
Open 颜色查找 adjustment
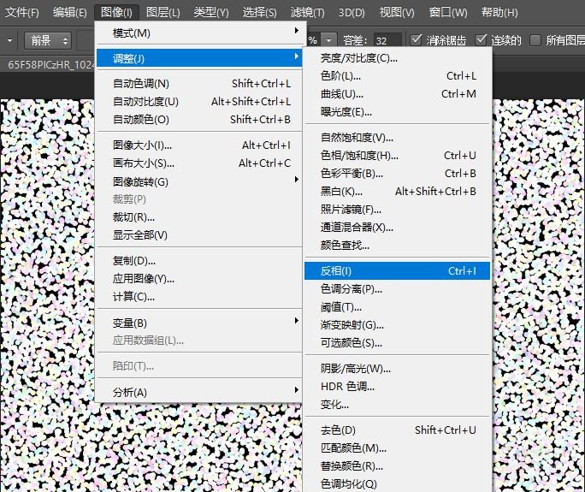click(397, 245)
